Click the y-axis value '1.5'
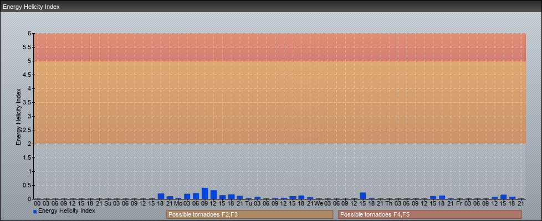Image resolution: width=542 pixels, height=221 pixels. [27, 157]
